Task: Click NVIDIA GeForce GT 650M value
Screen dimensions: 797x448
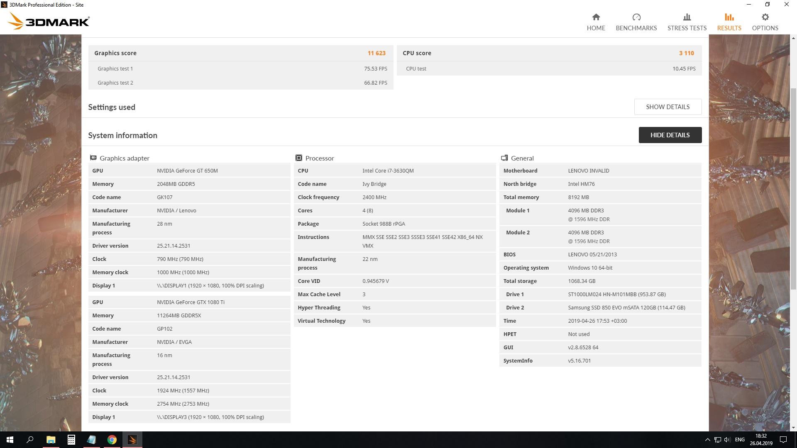Action: click(x=187, y=170)
